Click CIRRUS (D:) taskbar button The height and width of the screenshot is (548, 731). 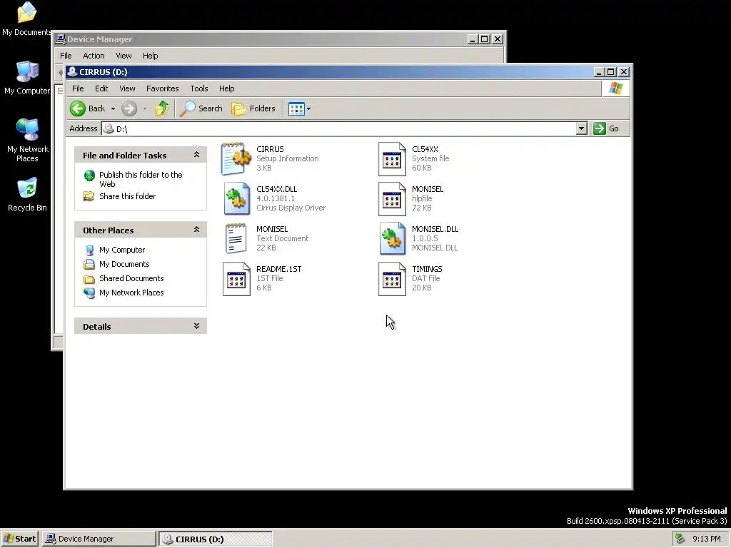click(x=215, y=539)
